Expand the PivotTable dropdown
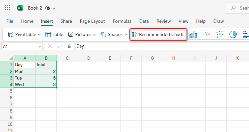The height and width of the screenshot is (132, 249). [x=39, y=34]
